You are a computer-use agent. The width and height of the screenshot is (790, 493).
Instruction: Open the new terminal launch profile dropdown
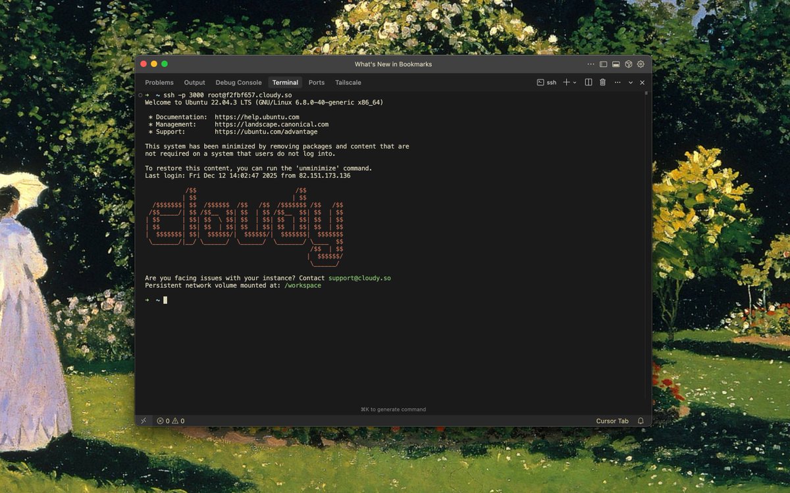575,82
